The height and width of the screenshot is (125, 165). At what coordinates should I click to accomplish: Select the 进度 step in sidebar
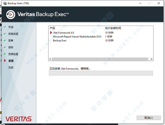(11, 61)
